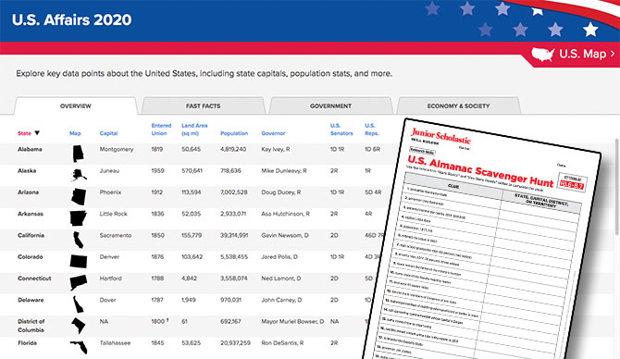Select the Alabama state name
Screen dimensions: 620x359
coord(30,149)
